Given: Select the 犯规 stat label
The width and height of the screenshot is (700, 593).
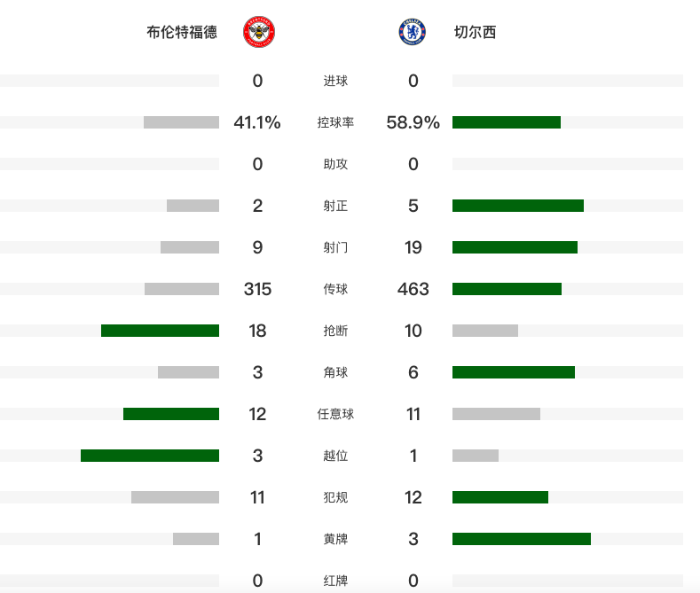Looking at the screenshot, I should [335, 497].
